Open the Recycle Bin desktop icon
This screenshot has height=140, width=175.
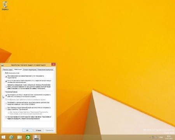(5, 6)
